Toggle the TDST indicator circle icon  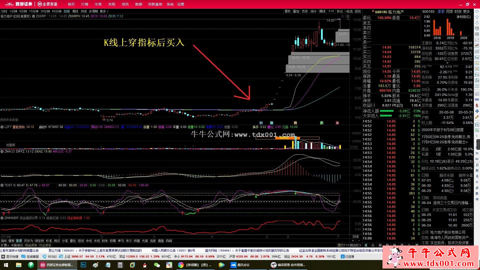[x=2, y=185]
